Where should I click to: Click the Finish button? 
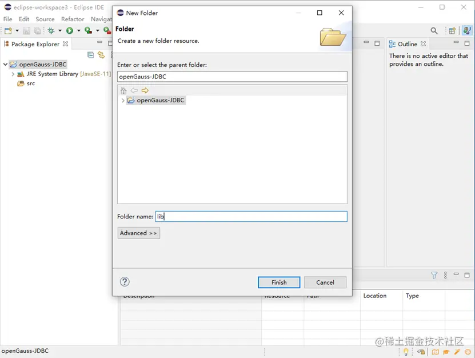pos(279,283)
